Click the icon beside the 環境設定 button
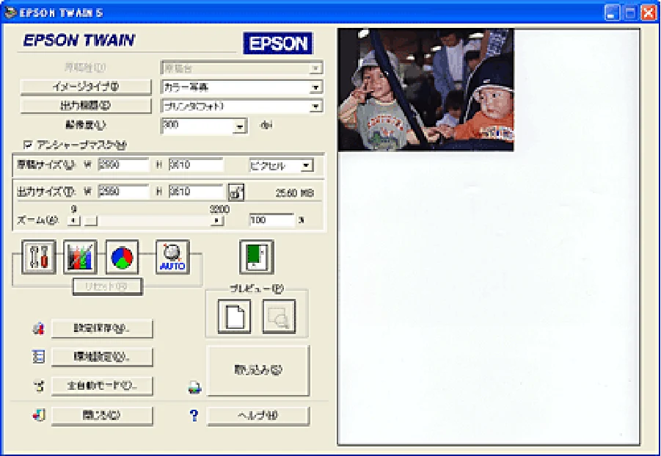The height and width of the screenshot is (456, 661). pos(38,356)
